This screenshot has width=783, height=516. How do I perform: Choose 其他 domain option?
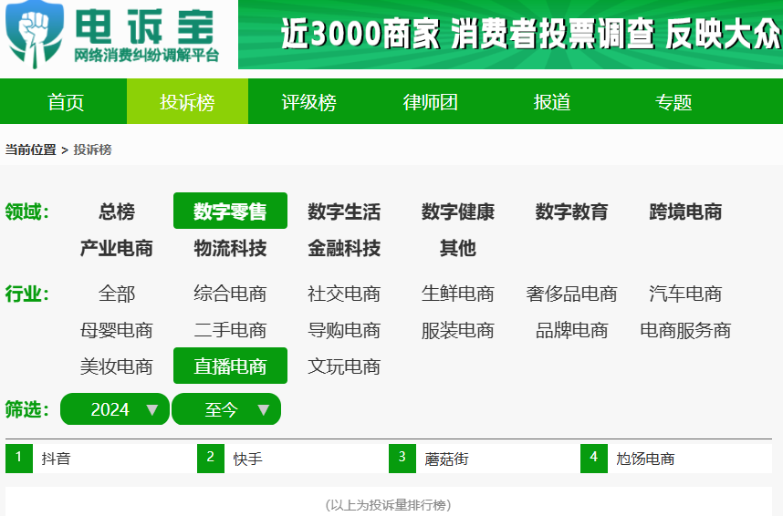pos(458,248)
